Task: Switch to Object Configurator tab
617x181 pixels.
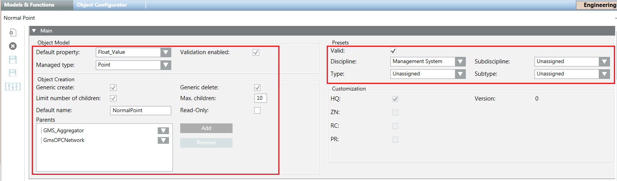Action: pyautogui.click(x=102, y=5)
